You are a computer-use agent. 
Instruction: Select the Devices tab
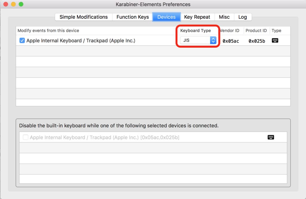[166, 17]
